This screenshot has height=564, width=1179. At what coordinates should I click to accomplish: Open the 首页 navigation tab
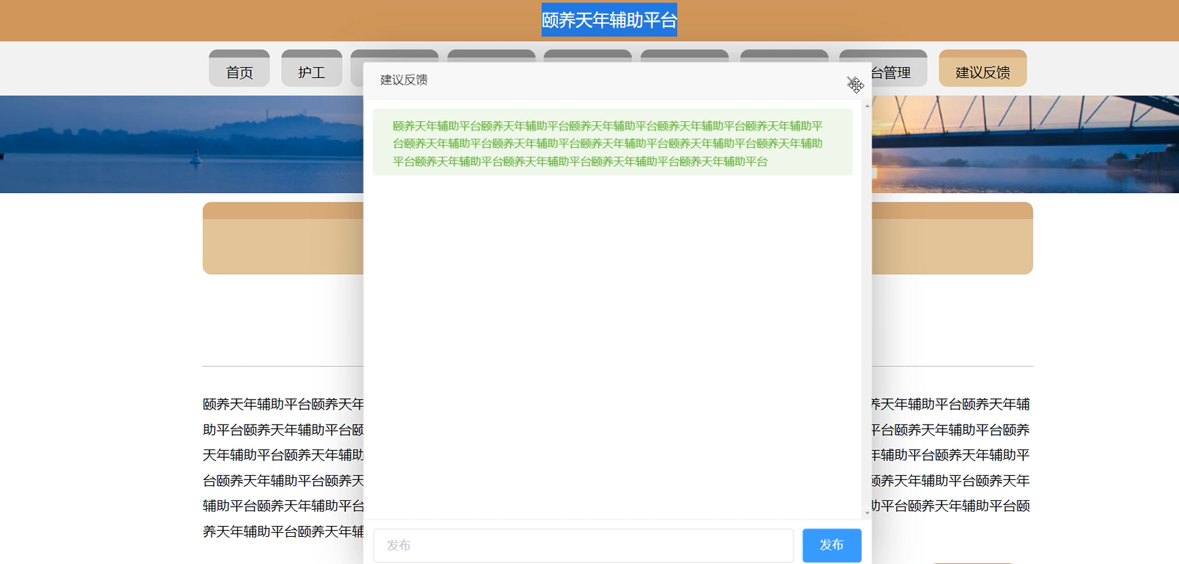[x=239, y=68]
